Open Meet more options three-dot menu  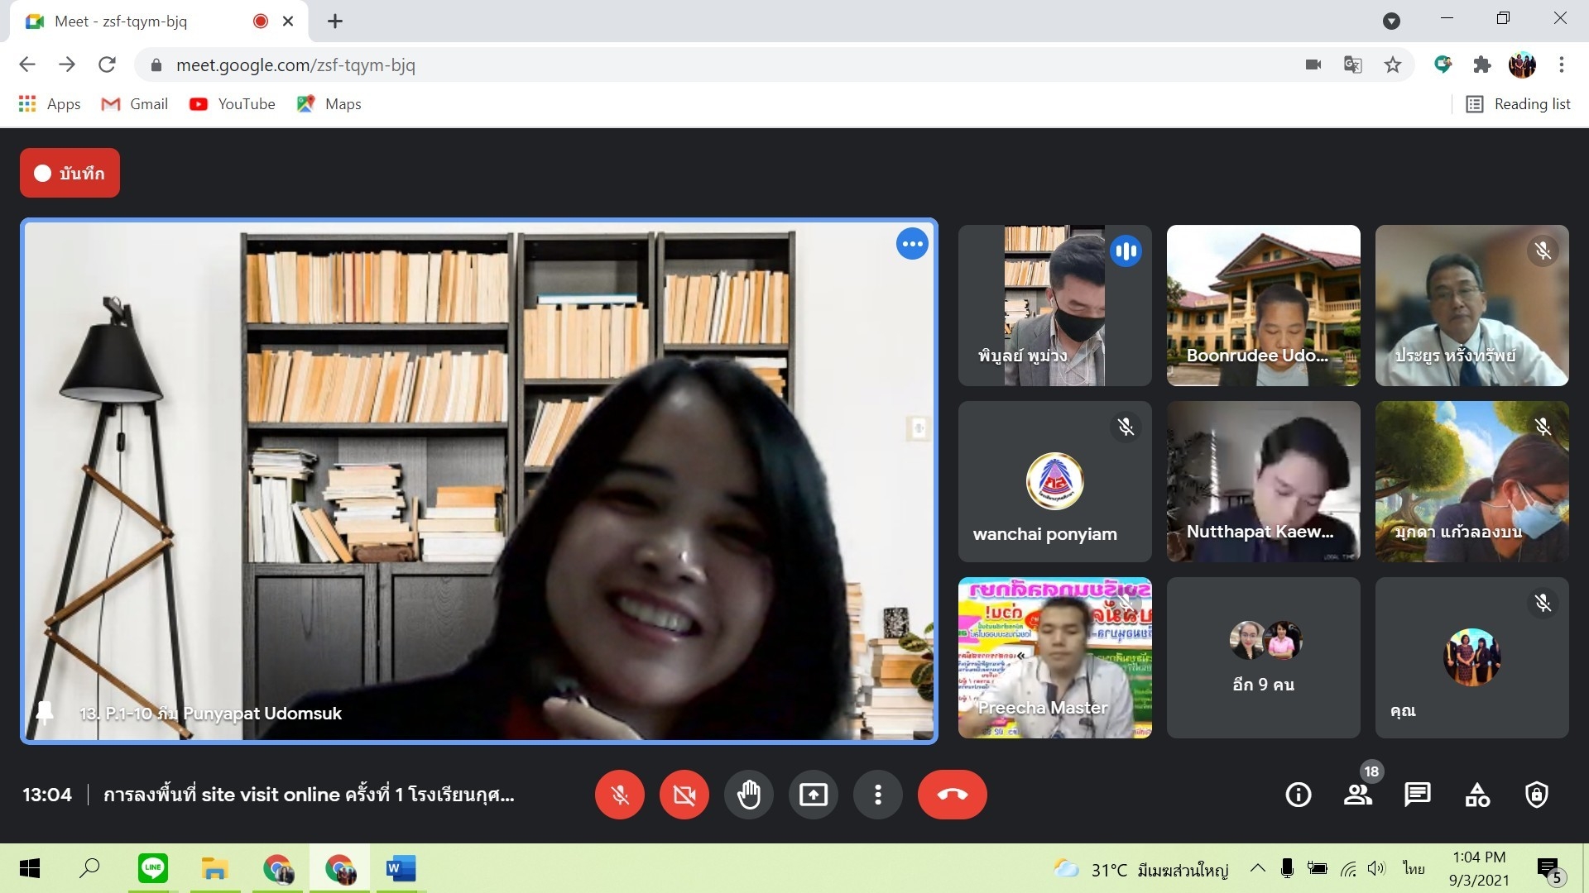click(x=877, y=795)
